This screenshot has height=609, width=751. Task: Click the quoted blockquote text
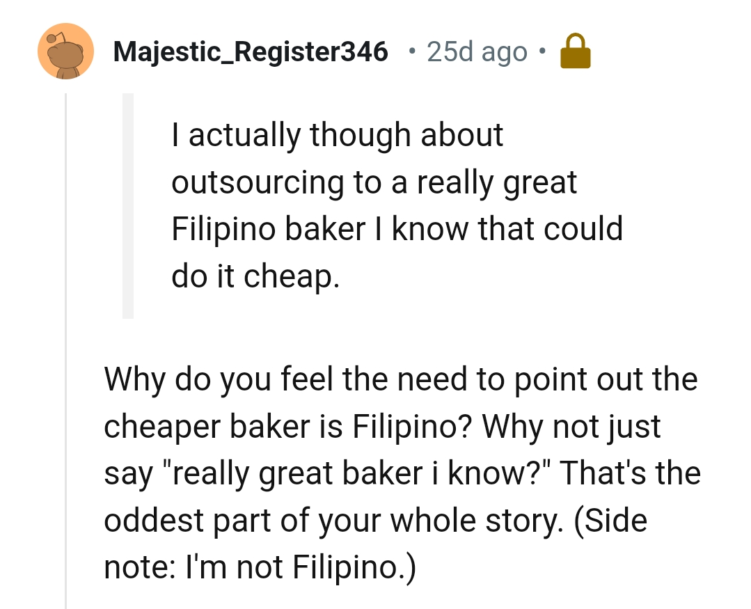click(397, 204)
